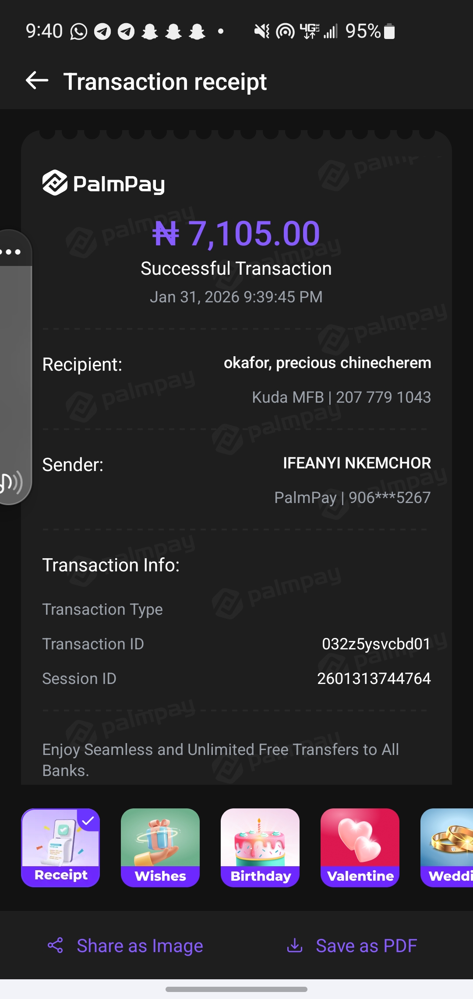Tap the WhatsApp notification icon in status bar
473x999 pixels.
coord(79,32)
